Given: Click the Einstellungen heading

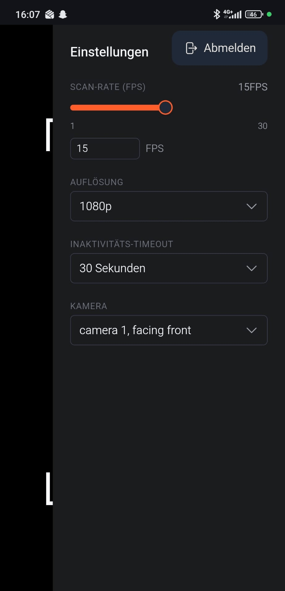Looking at the screenshot, I should [110, 52].
